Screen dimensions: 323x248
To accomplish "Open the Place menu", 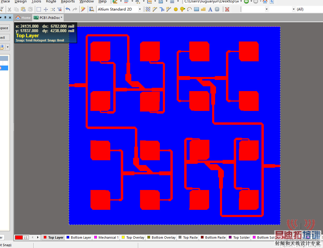I will (x=5, y=2).
